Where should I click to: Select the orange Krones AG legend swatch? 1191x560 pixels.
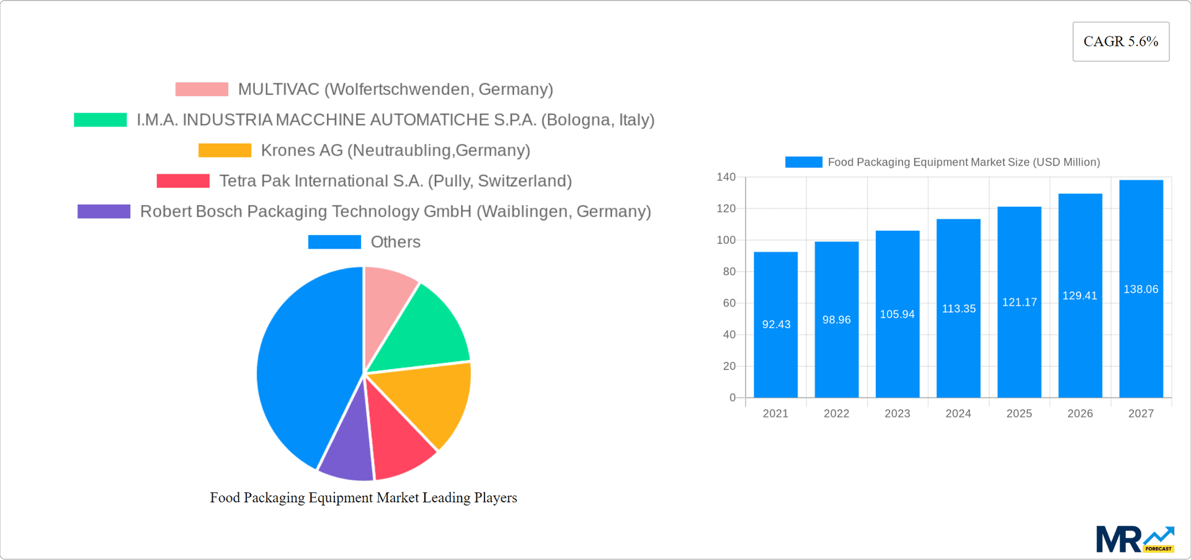point(224,149)
